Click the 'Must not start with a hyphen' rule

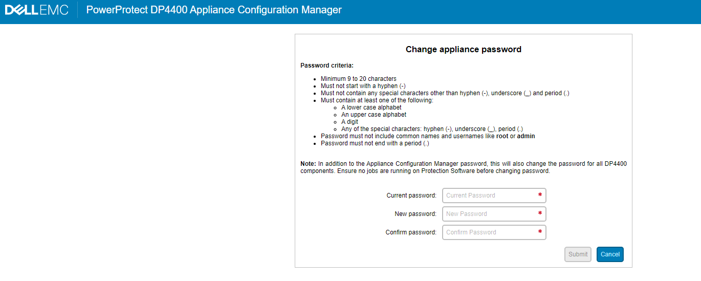point(363,86)
